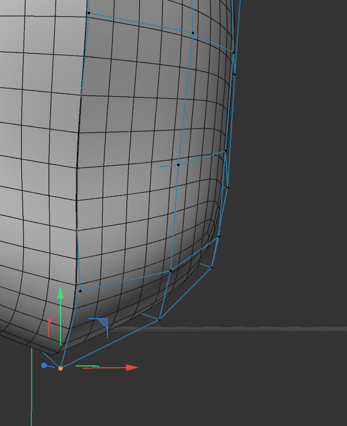Click the red X-axis arrow tip

(132, 368)
